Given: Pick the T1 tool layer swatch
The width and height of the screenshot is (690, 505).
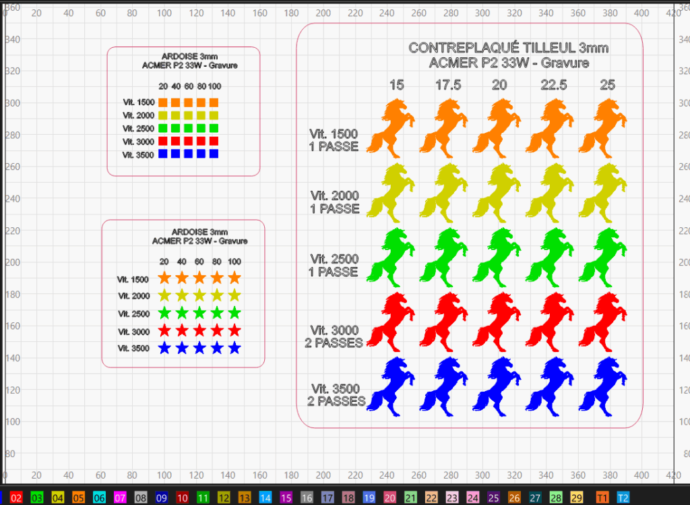Looking at the screenshot, I should (602, 498).
